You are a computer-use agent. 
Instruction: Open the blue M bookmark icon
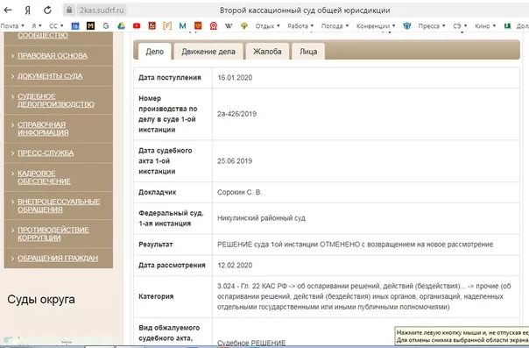(x=182, y=25)
